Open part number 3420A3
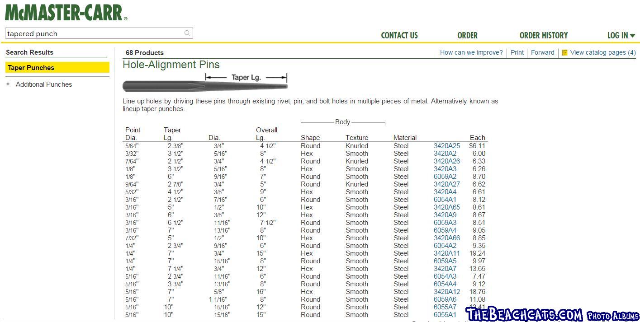640x322 pixels. (x=445, y=169)
